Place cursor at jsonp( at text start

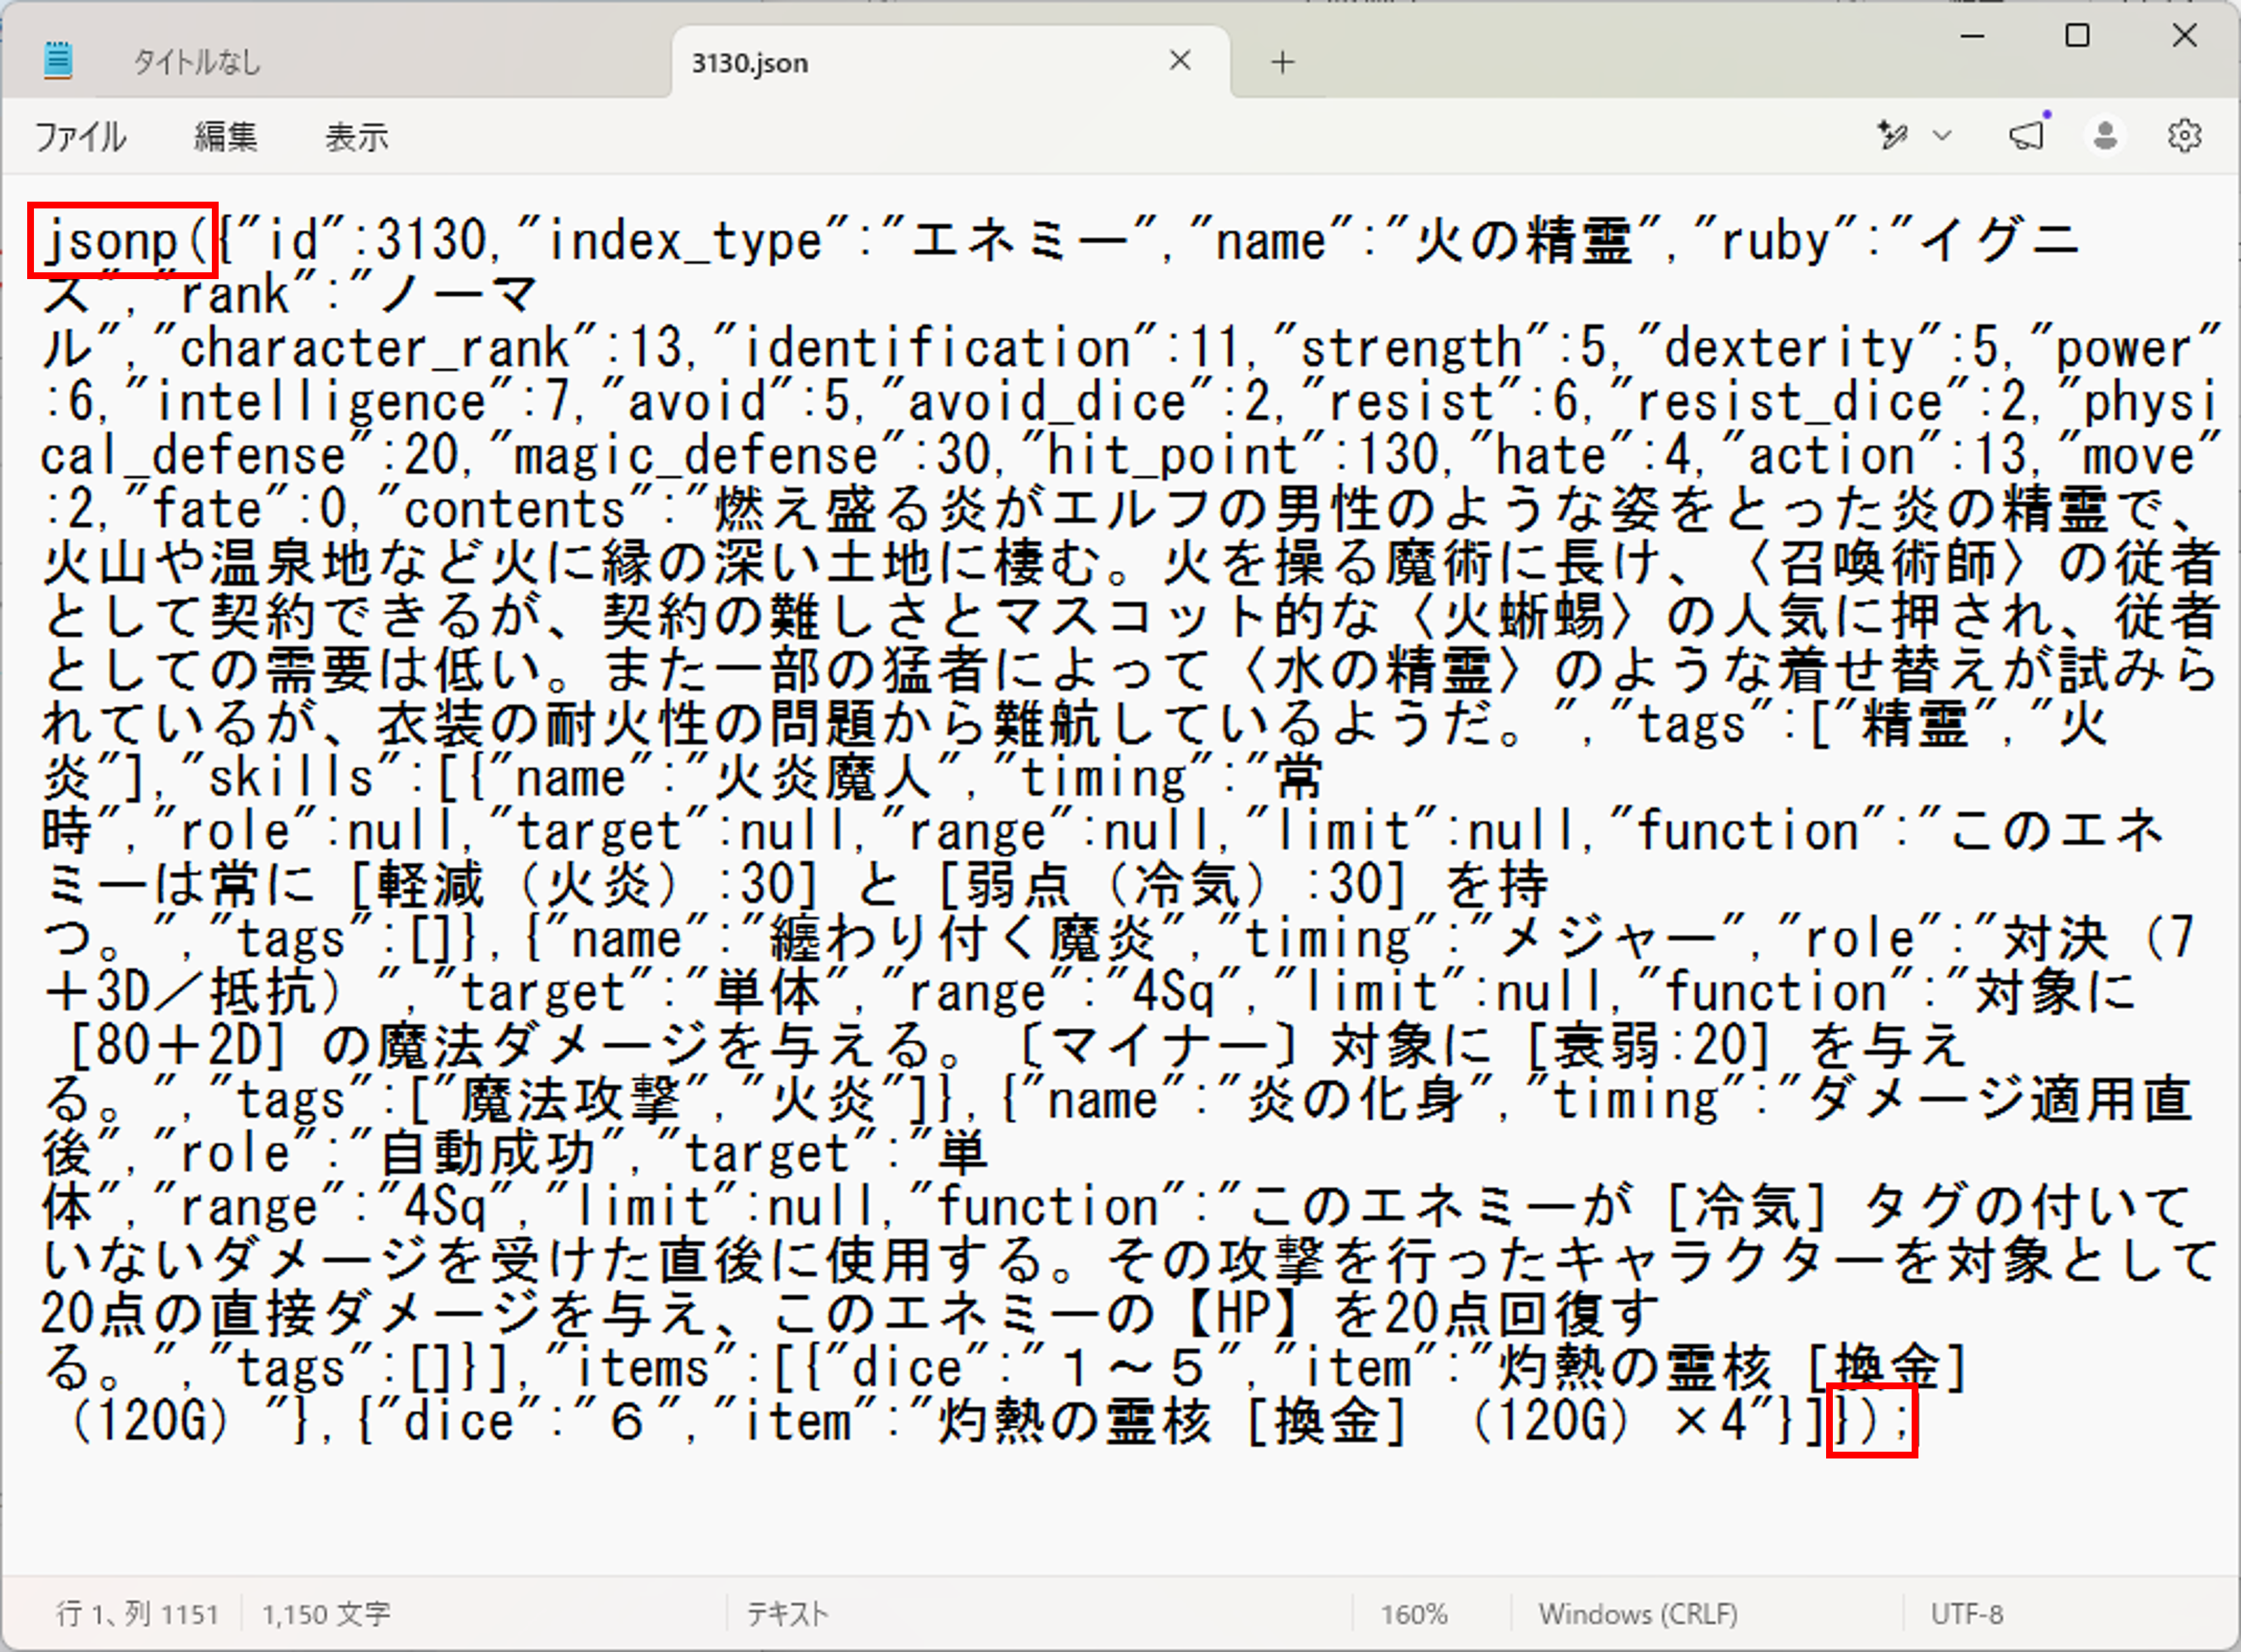point(124,240)
